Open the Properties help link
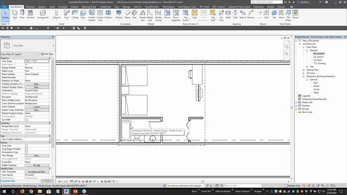347x195 pixels. point(8,181)
